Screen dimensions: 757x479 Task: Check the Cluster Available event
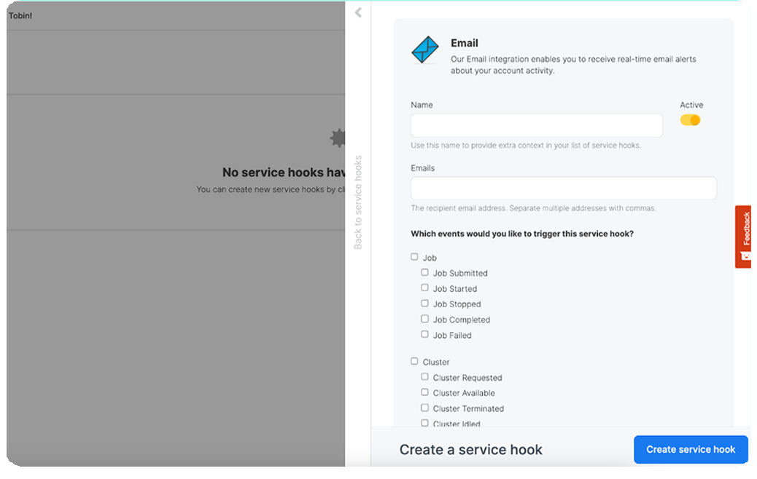pyautogui.click(x=425, y=392)
